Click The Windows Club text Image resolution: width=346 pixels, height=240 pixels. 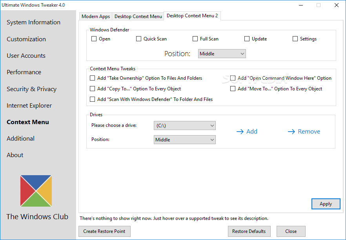(37, 216)
